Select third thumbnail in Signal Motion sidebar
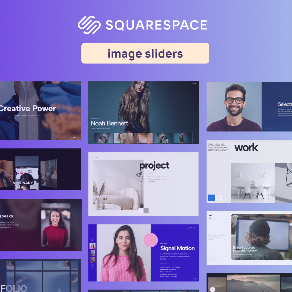Screen dimensions: 292x292 point(92,260)
